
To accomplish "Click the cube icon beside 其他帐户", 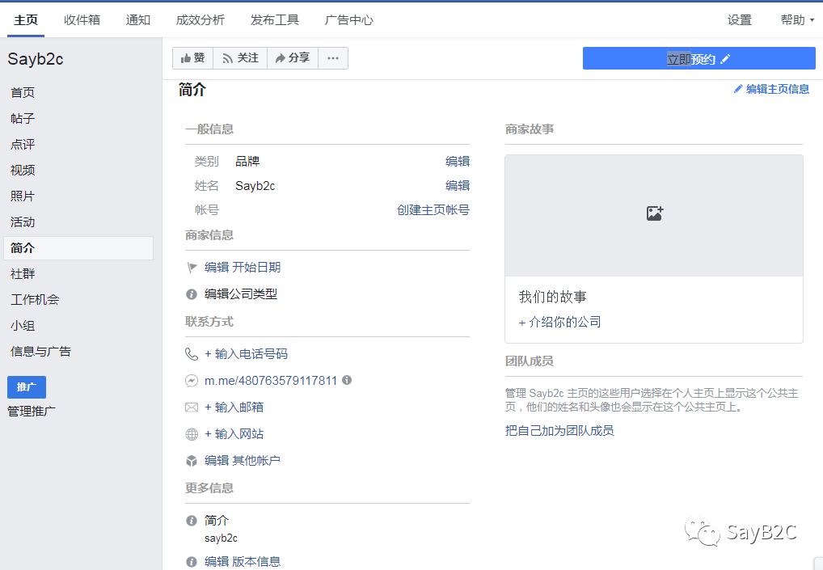I will [192, 461].
